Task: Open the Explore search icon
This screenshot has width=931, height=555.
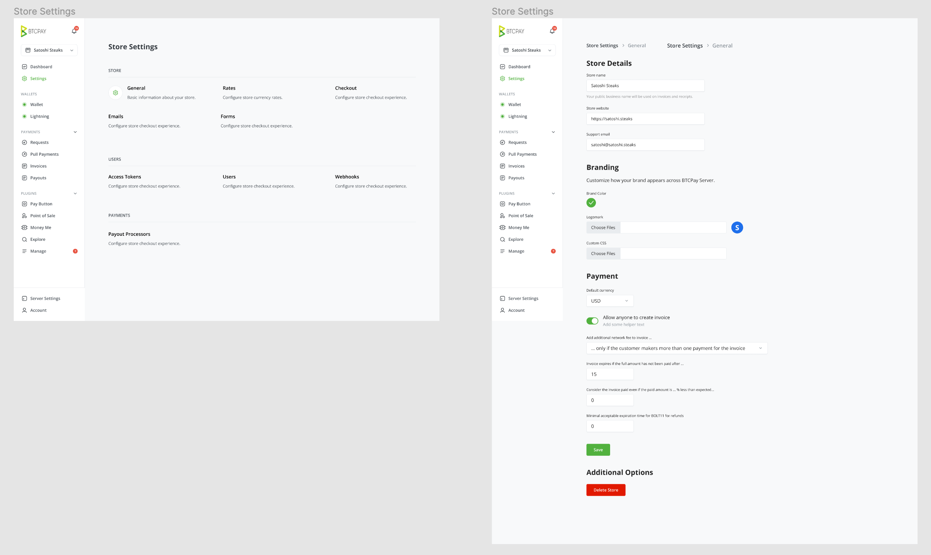Action: pos(24,239)
